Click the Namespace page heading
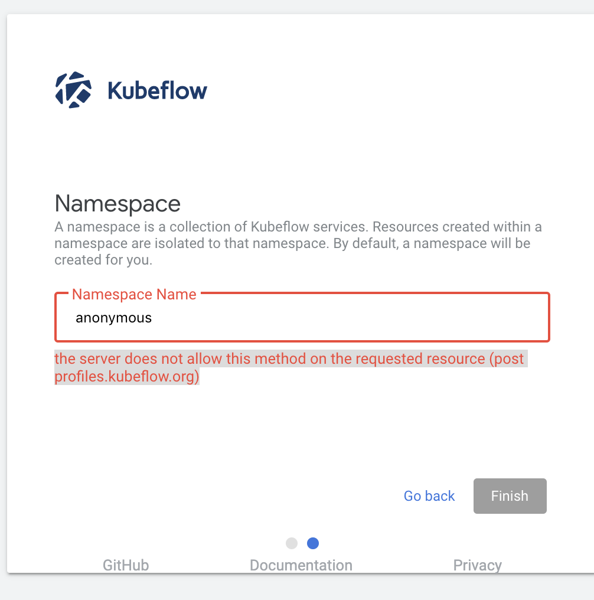Viewport: 594px width, 600px height. coord(117,204)
